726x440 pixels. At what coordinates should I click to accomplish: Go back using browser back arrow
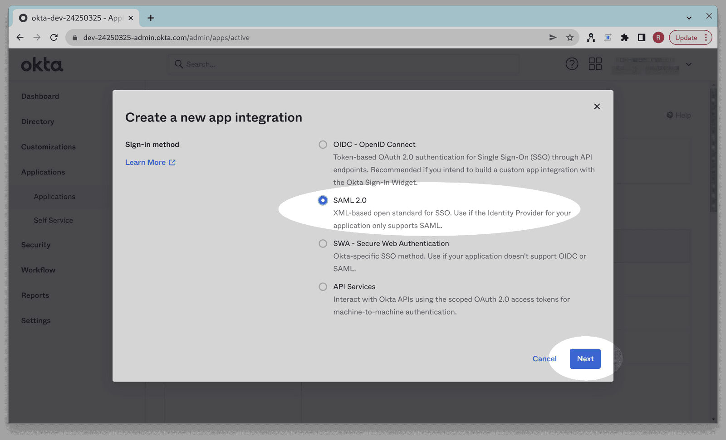click(20, 38)
